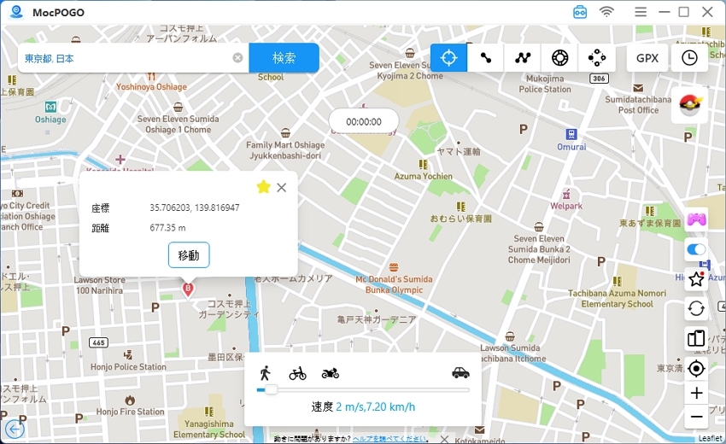Click the Wi-Fi connection icon in title bar
Viewport: 726px width, 444px height.
[606, 12]
